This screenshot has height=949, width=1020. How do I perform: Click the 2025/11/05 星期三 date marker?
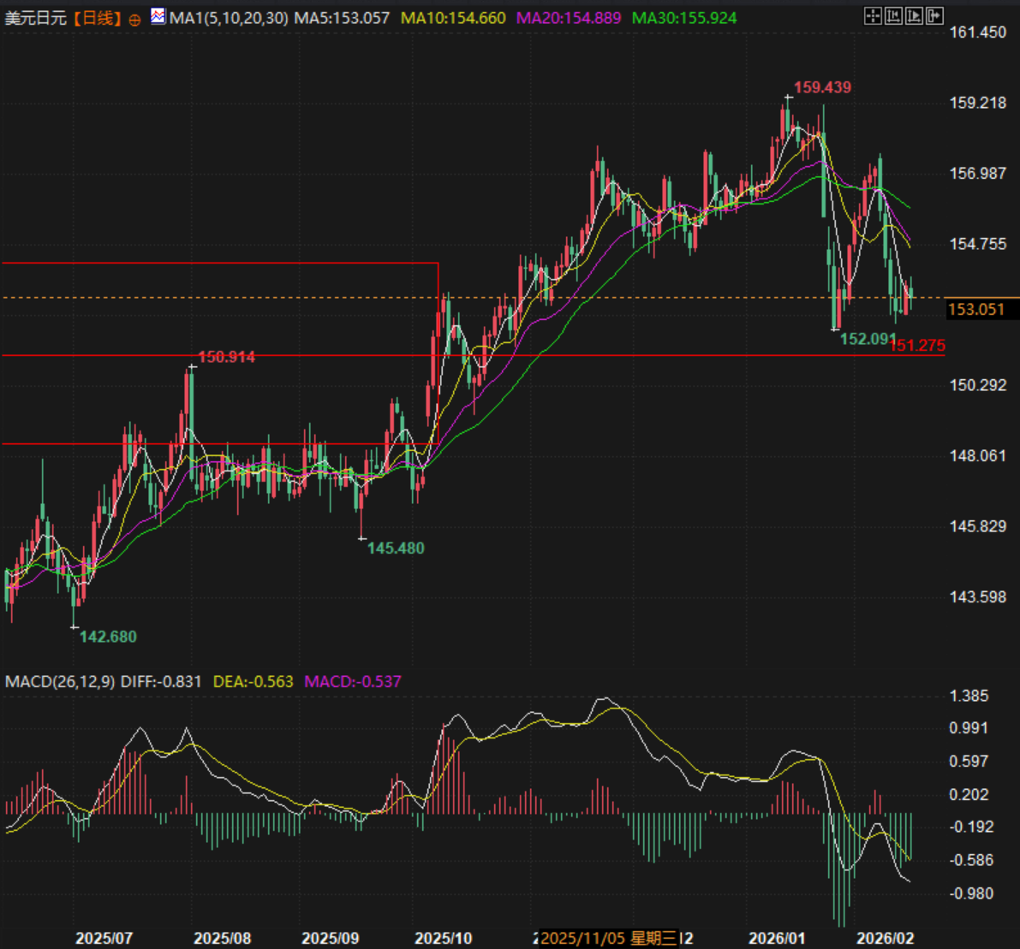tap(609, 939)
